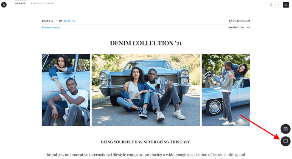Click the Being Yourself tagline heading
The image size is (292, 159).
pos(146,142)
